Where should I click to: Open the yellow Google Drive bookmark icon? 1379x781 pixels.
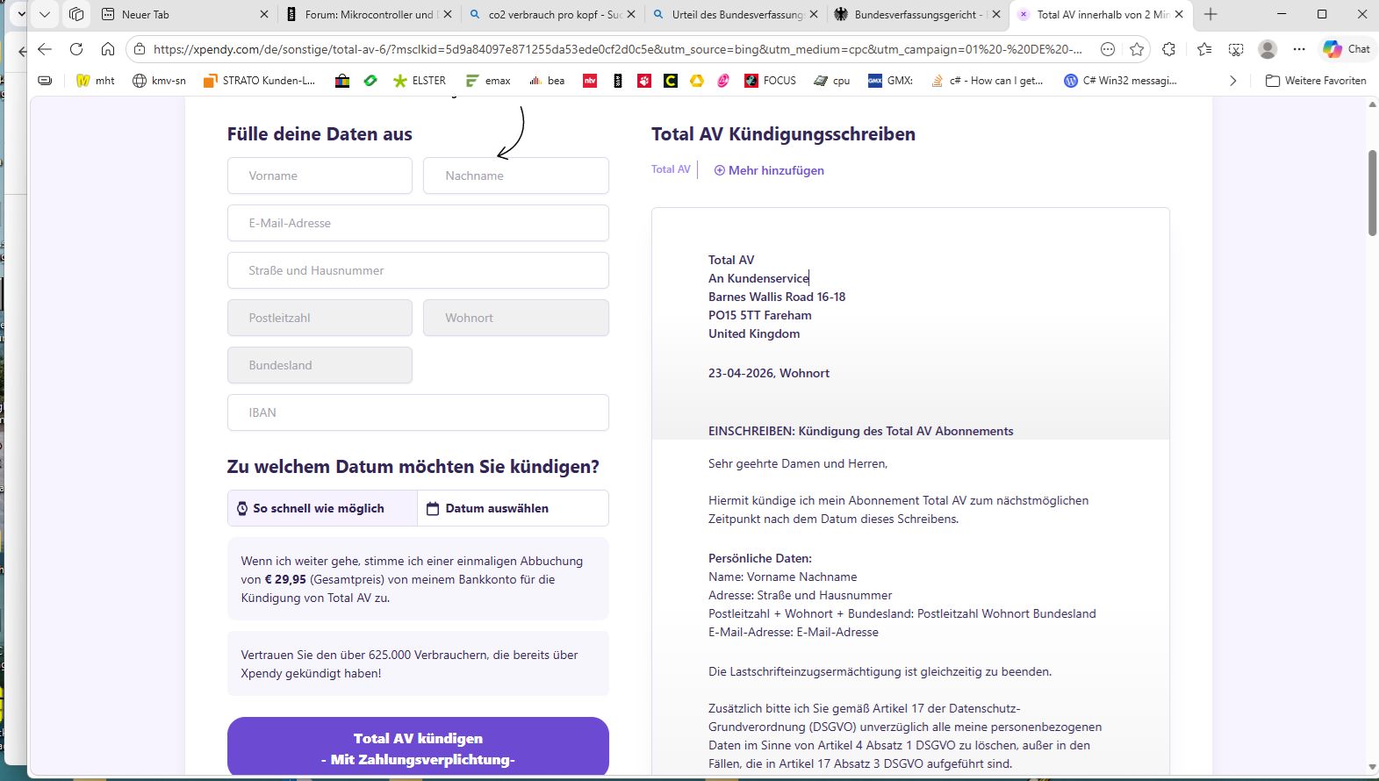pyautogui.click(x=697, y=81)
